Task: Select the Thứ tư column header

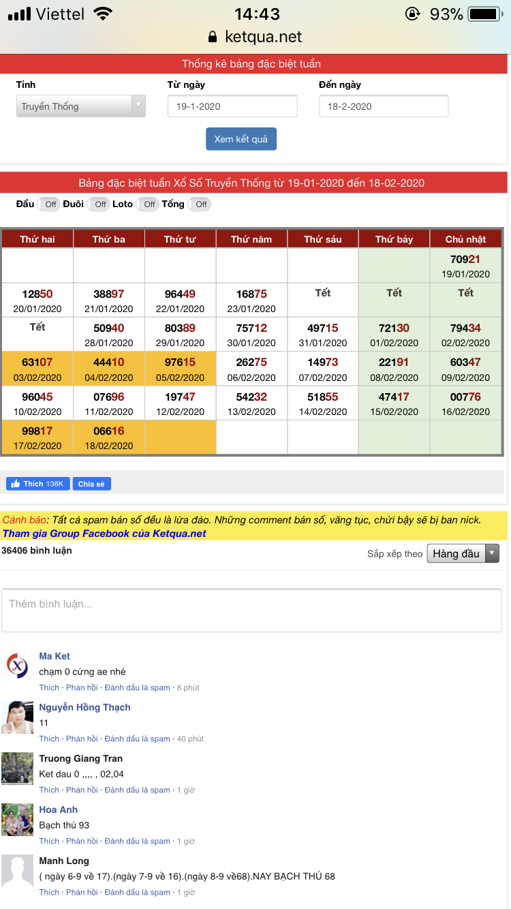Action: [x=180, y=239]
